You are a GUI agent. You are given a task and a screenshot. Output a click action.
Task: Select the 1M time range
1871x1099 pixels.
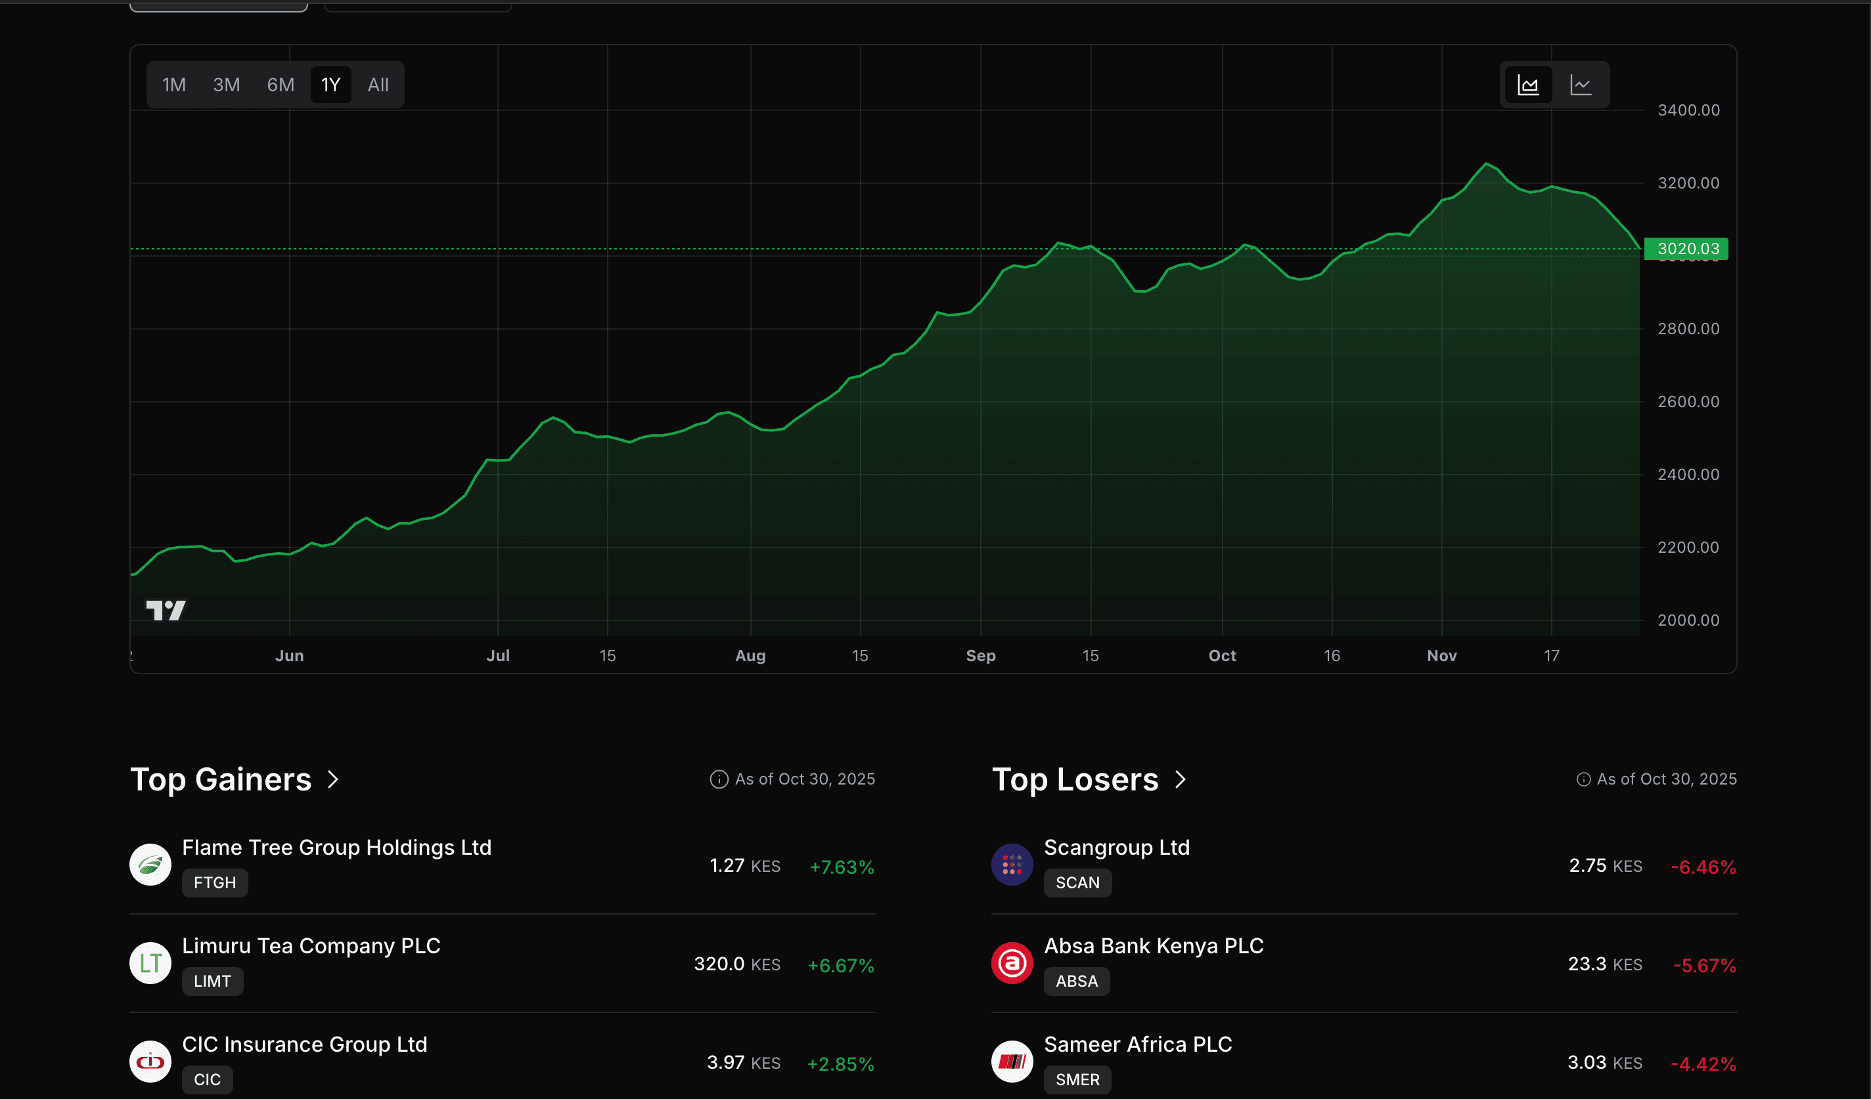pos(173,85)
